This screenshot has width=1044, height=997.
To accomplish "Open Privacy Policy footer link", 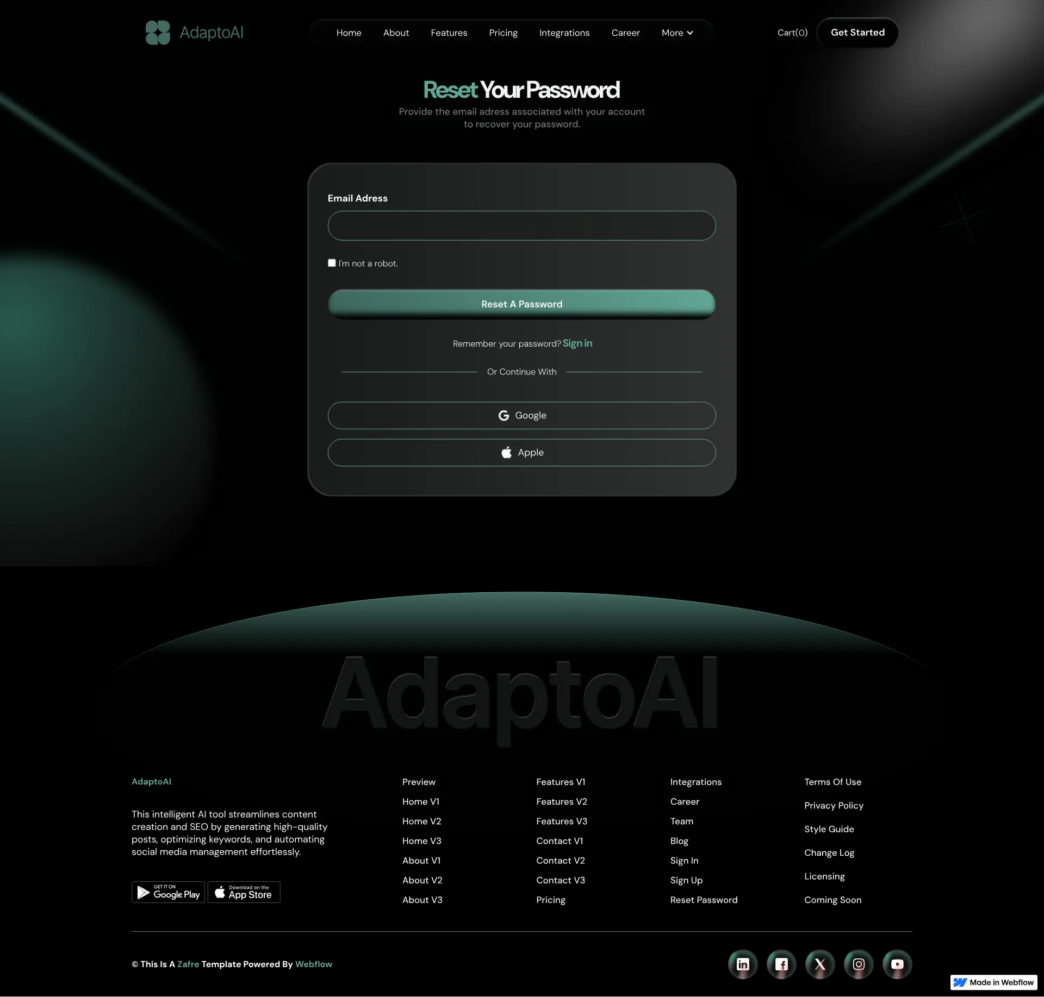I will 834,805.
